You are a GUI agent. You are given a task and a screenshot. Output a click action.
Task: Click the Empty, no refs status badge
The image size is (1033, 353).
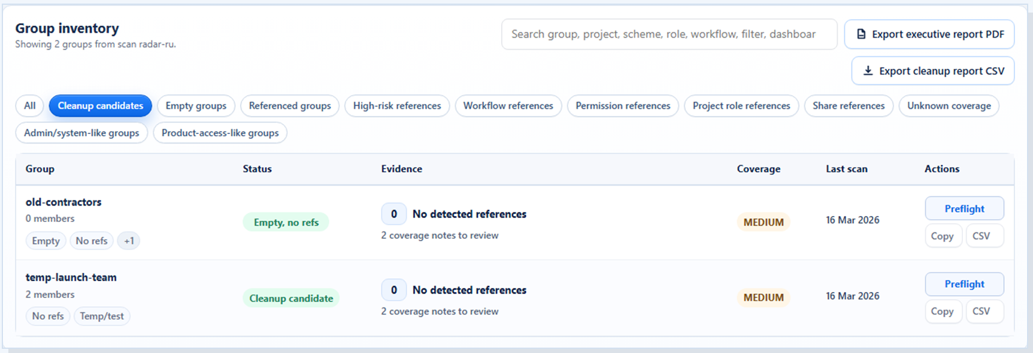286,222
